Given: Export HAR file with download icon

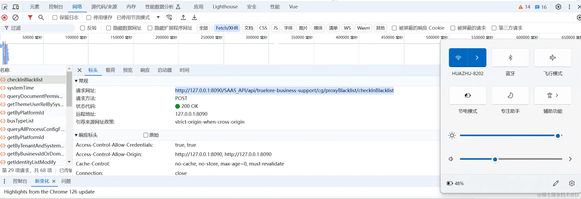Looking at the screenshot, I should (194, 18).
